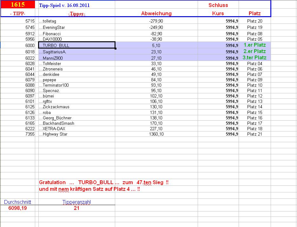Click the -TIPP- header cell
The image size is (297, 227).
coord(18,13)
